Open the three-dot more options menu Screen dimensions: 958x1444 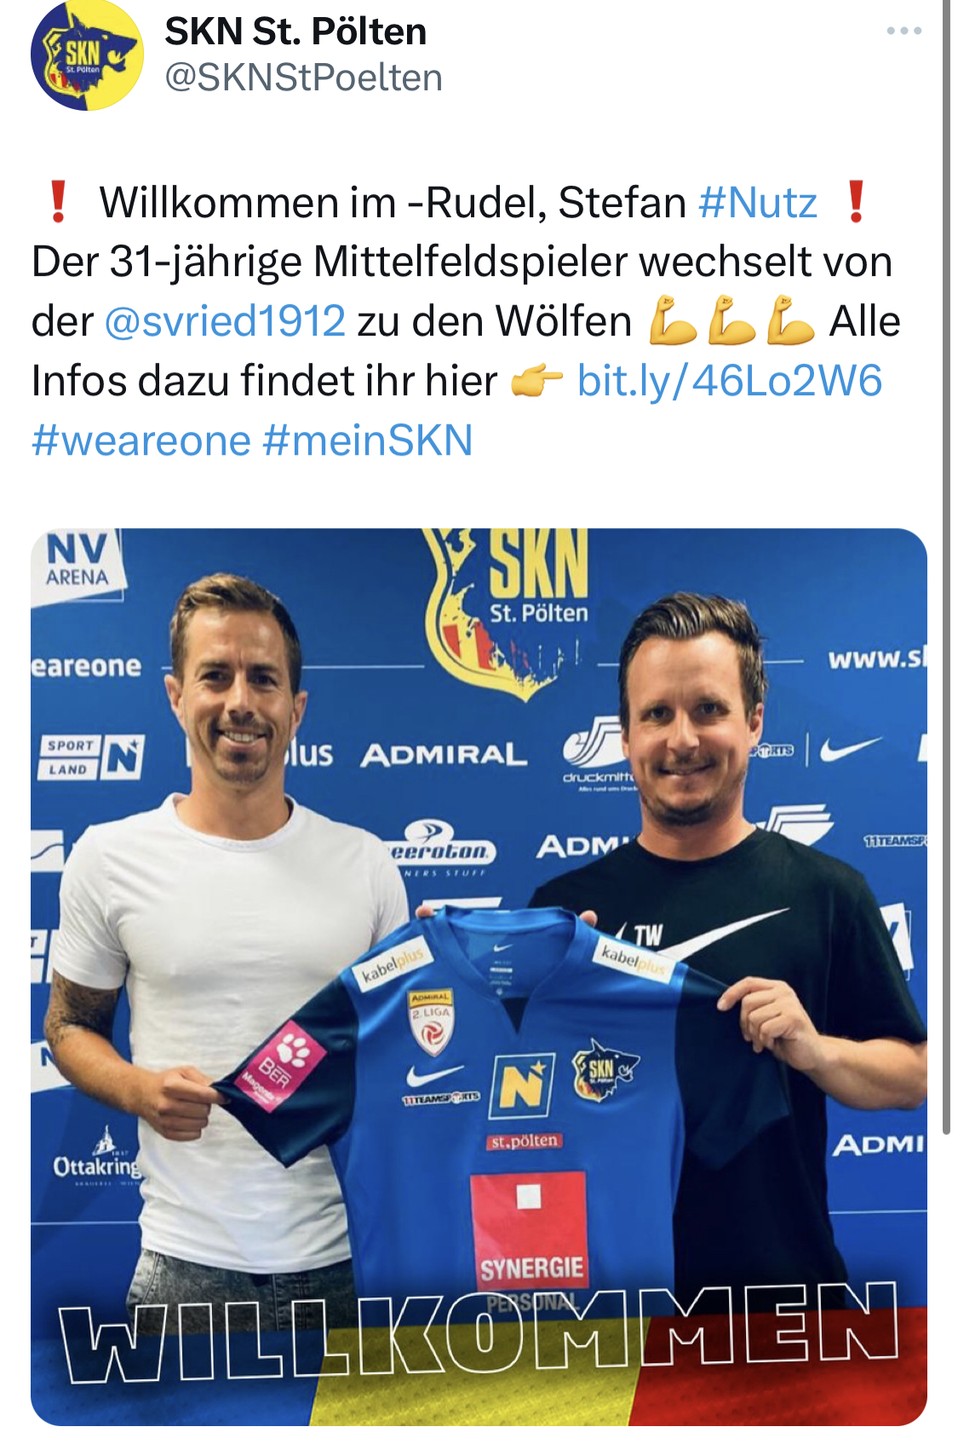904,31
